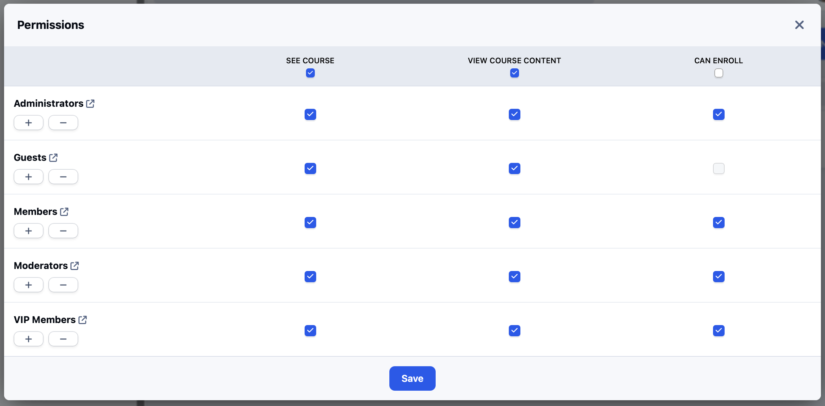Click the Administrators group name
Viewport: 825px width, 406px height.
[x=49, y=103]
